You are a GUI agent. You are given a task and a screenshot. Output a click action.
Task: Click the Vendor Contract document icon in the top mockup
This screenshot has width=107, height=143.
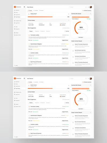29,14
